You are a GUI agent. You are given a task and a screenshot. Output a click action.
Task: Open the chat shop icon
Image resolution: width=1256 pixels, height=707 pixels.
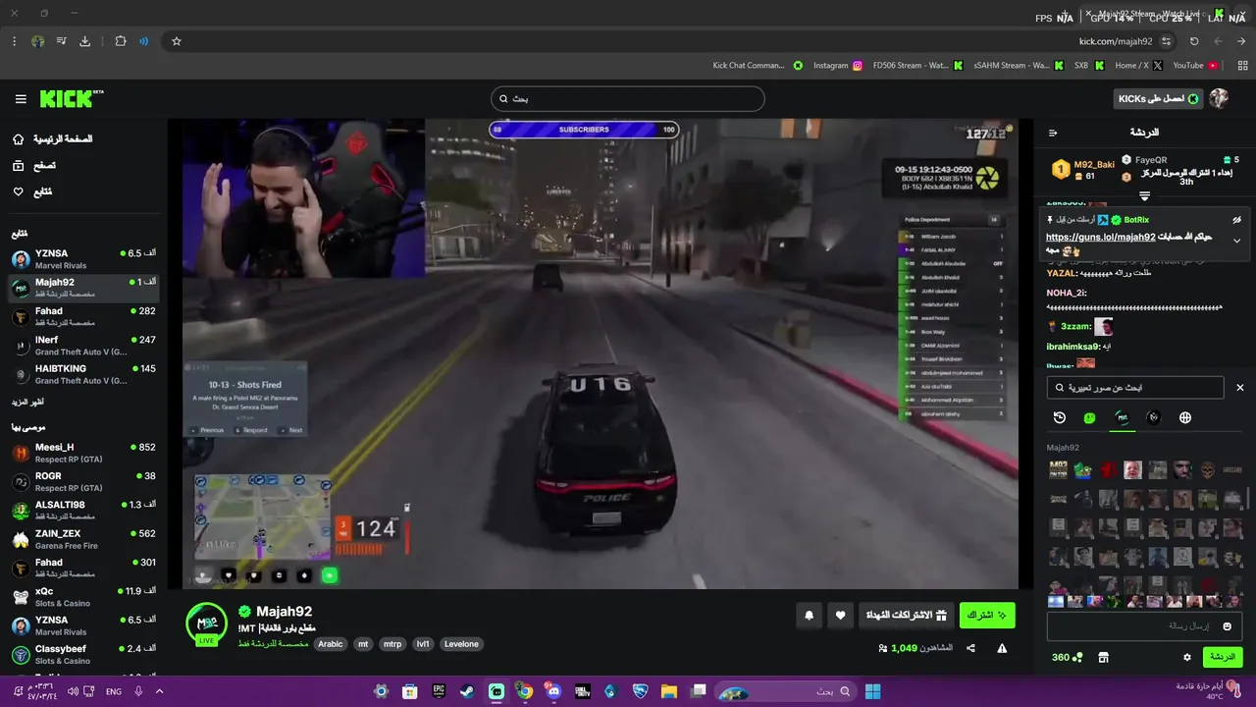pos(1103,657)
